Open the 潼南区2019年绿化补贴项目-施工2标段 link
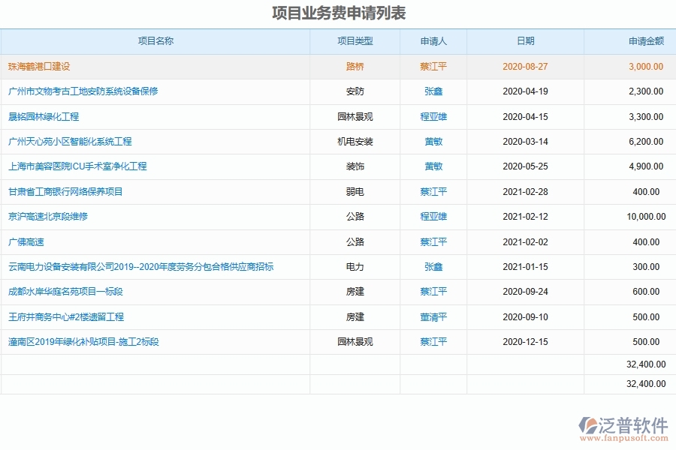Screen dimensions: 676x450 pos(83,342)
